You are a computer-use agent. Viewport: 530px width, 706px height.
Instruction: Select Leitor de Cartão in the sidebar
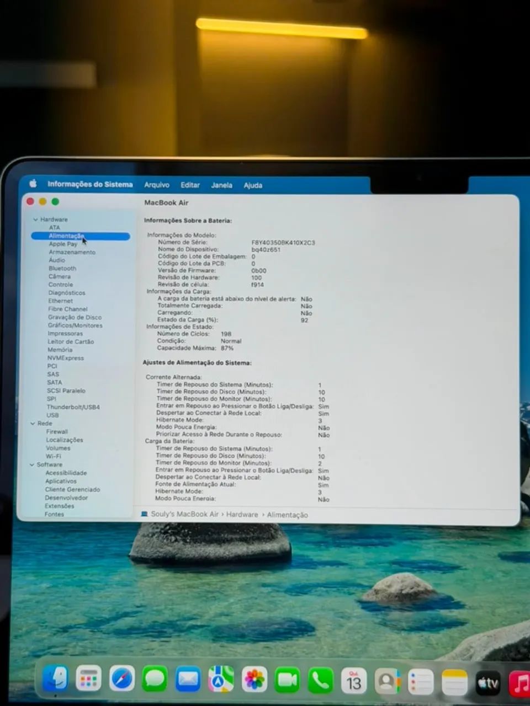tap(71, 341)
